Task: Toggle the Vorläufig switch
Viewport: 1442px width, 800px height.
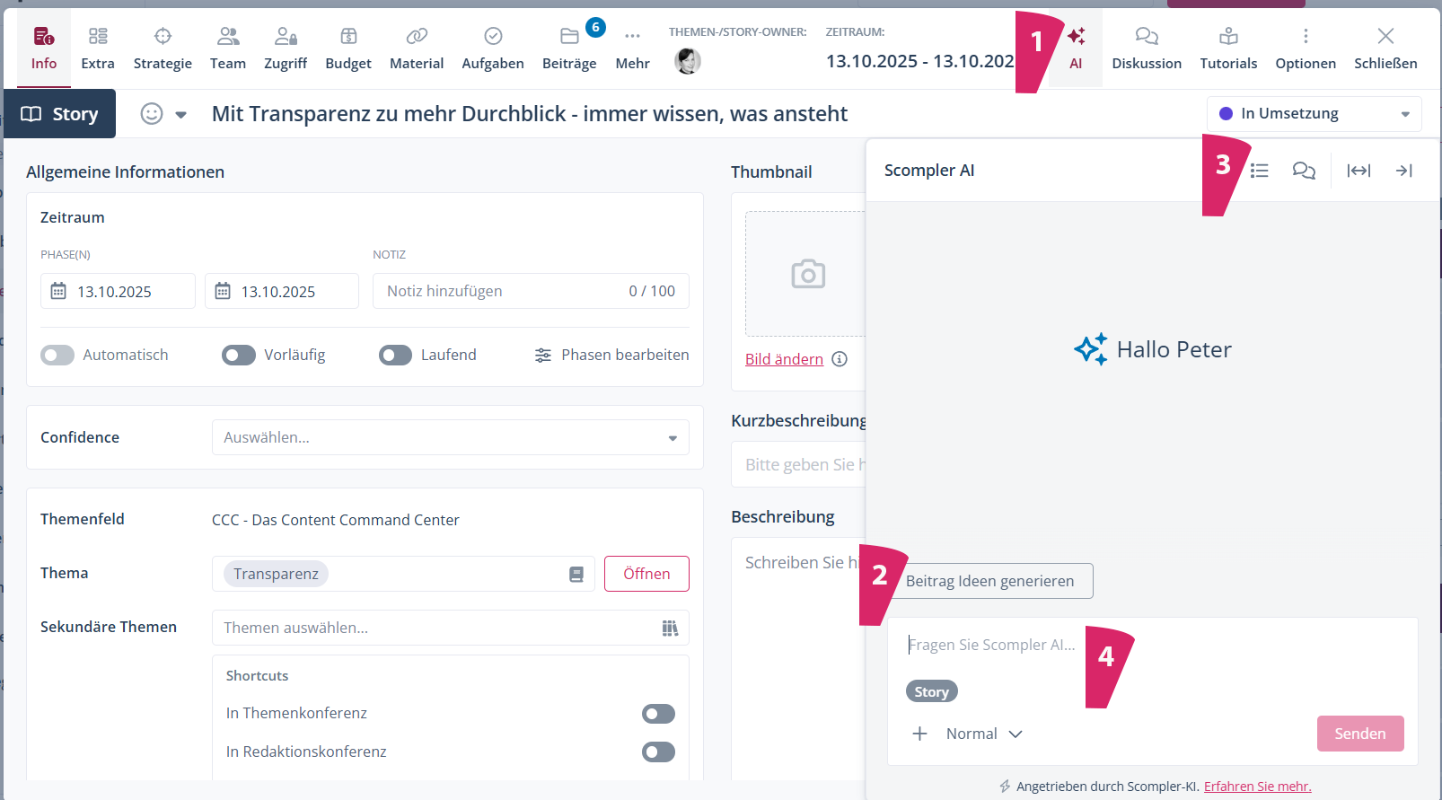Action: [x=239, y=356]
